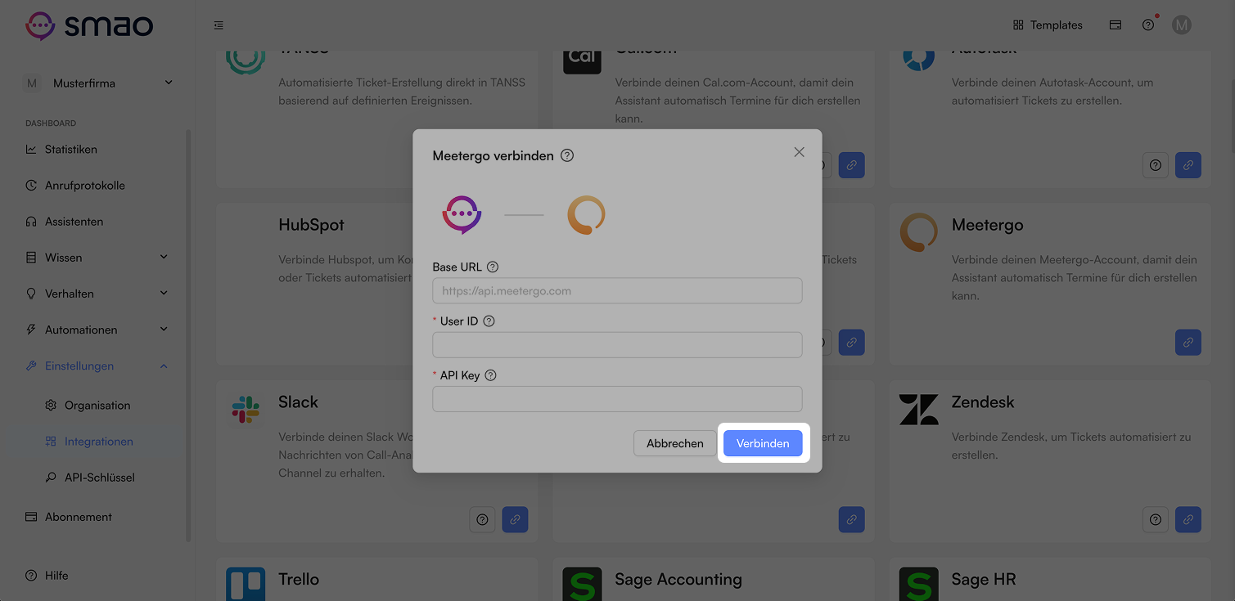Click the connect link icon on Cal.com card
Image resolution: width=1235 pixels, height=601 pixels.
pos(851,165)
